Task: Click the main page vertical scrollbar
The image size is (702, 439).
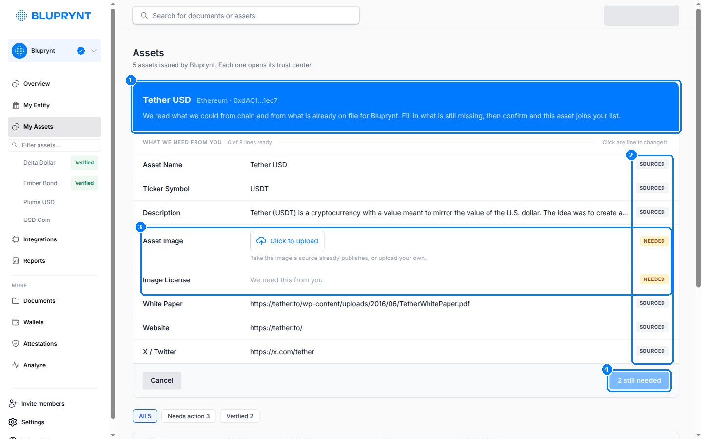Action: click(698, 149)
